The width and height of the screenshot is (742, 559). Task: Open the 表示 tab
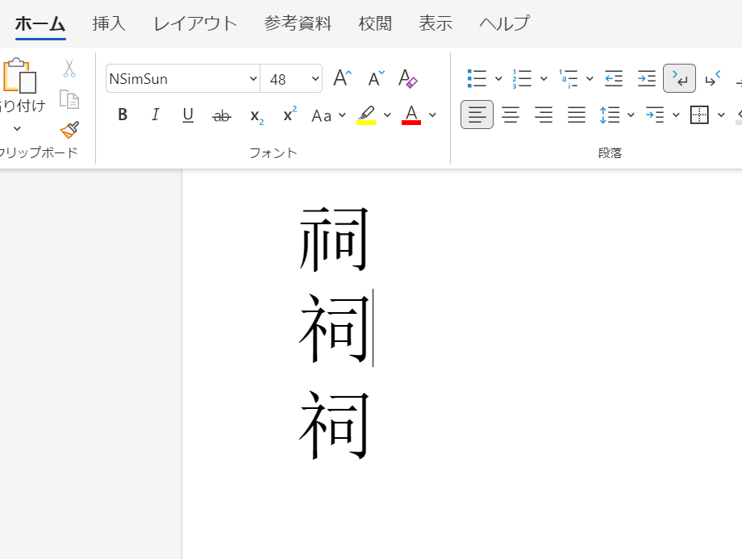(x=436, y=23)
